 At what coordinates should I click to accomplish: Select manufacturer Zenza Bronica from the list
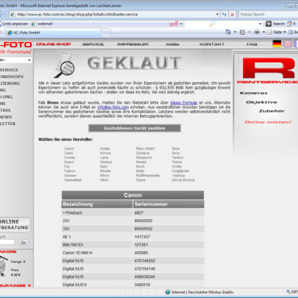[x=183, y=180]
